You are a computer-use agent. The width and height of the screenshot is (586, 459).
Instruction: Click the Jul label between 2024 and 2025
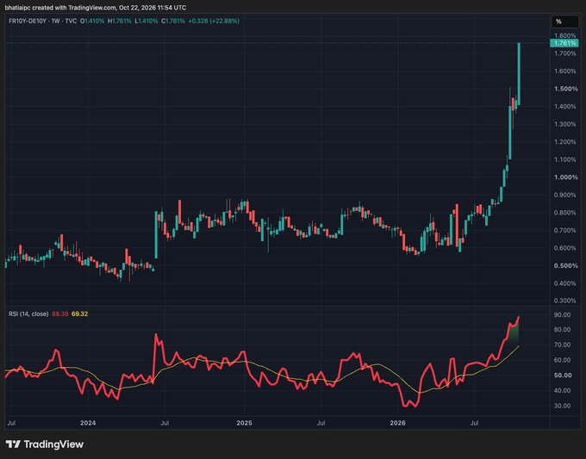tap(165, 423)
